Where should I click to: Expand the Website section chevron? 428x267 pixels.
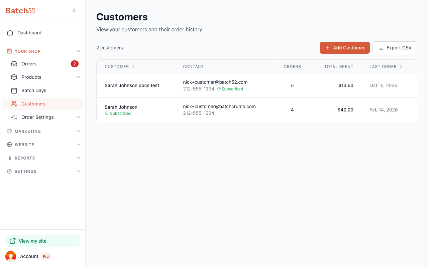pyautogui.click(x=79, y=145)
